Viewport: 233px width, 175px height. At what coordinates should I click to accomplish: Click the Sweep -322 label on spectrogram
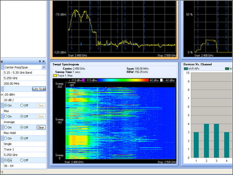point(59,85)
